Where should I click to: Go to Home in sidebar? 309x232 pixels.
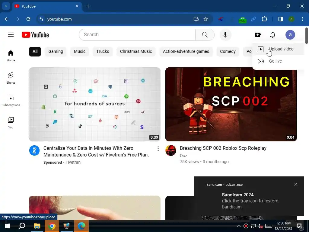click(x=11, y=56)
